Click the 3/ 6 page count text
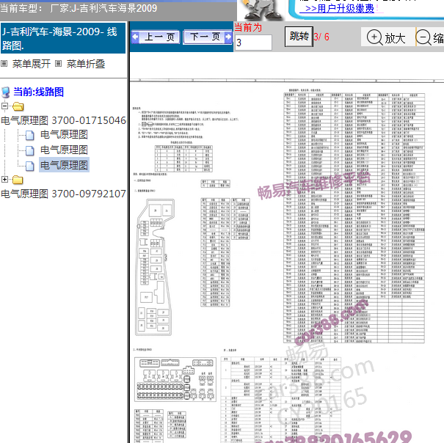 coord(321,37)
